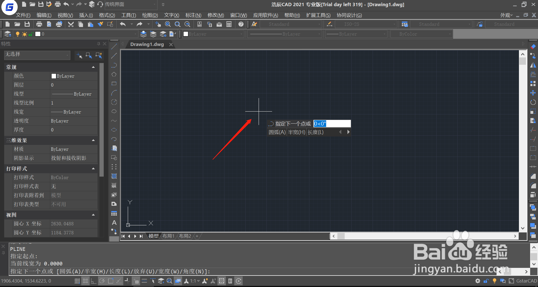Collapse the 三维效果 properties section
Image resolution: width=538 pixels, height=287 pixels.
pyautogui.click(x=93, y=140)
